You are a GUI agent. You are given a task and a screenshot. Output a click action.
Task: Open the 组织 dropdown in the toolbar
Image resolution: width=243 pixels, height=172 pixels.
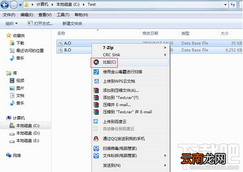click(x=12, y=24)
